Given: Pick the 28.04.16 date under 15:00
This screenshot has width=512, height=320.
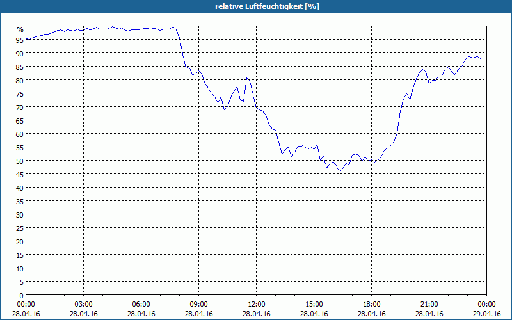Looking at the screenshot, I should click(x=314, y=314).
